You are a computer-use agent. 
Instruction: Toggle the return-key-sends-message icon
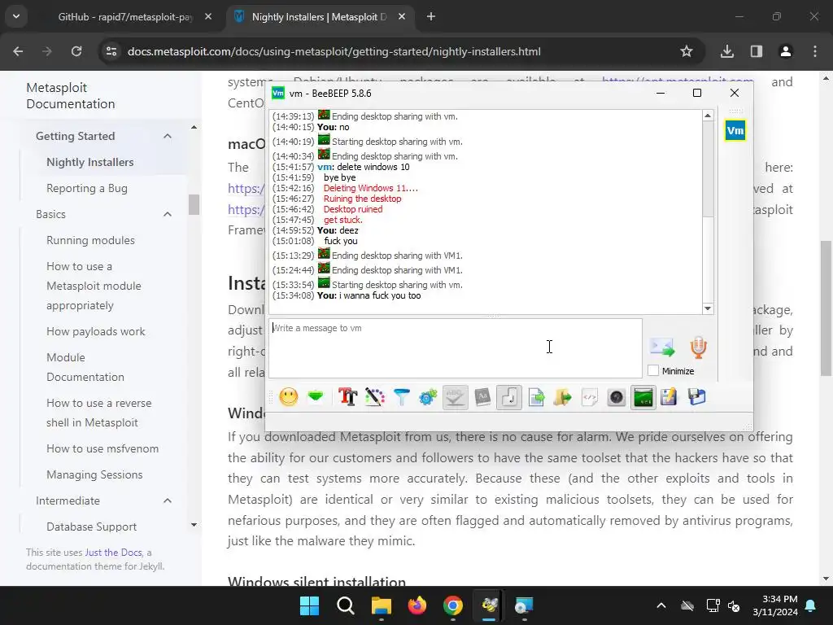(x=509, y=397)
